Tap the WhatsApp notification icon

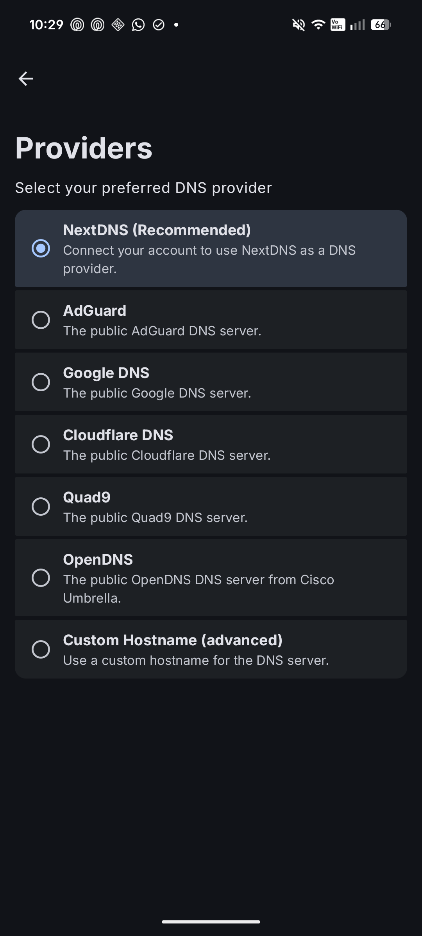(138, 25)
